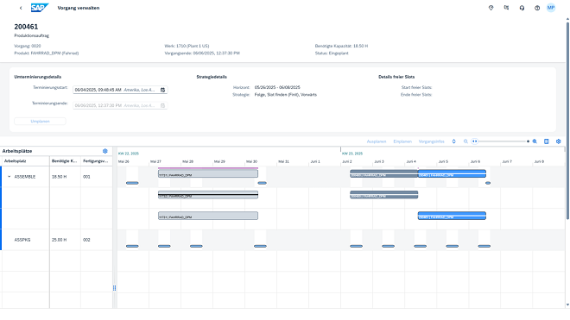Click the Einplanen button

402,141
